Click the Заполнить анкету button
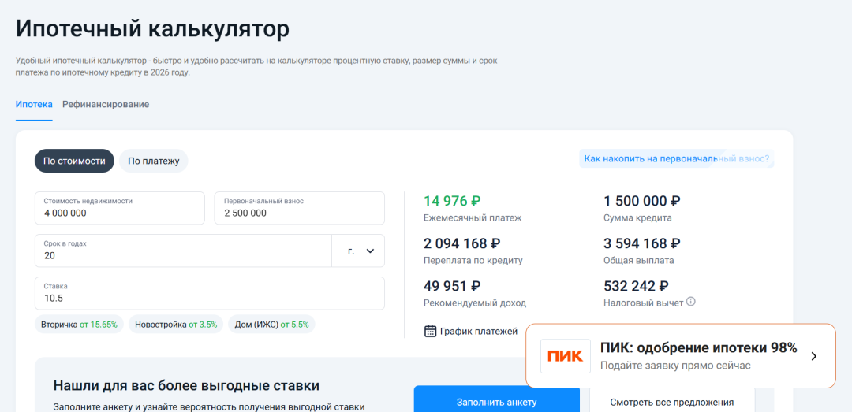This screenshot has height=412, width=852. [x=497, y=399]
